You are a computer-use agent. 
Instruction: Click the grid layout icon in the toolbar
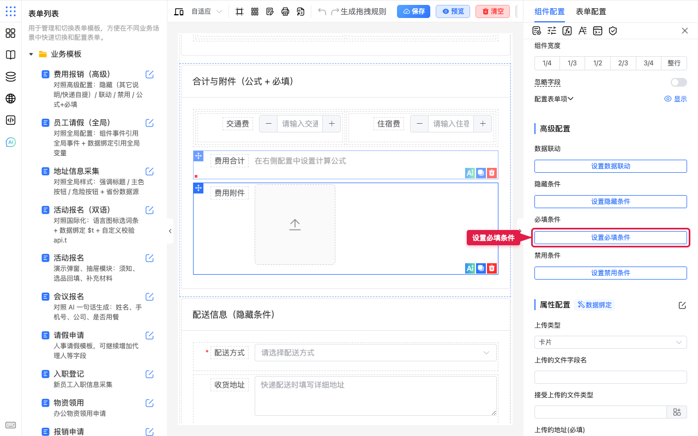tap(255, 11)
